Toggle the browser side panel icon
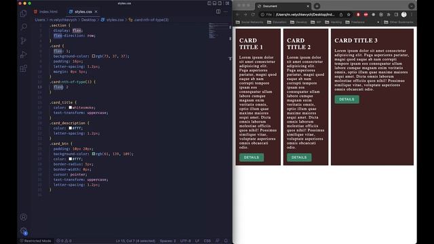 [396, 14]
